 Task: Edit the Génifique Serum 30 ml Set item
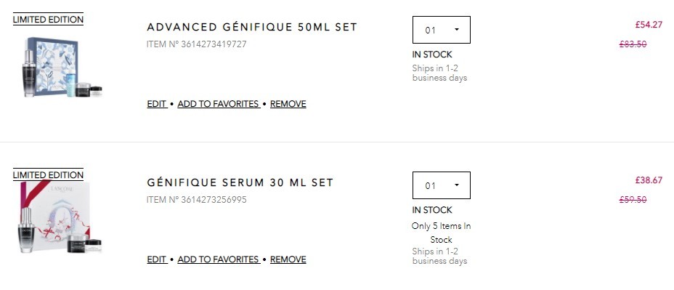pos(157,259)
